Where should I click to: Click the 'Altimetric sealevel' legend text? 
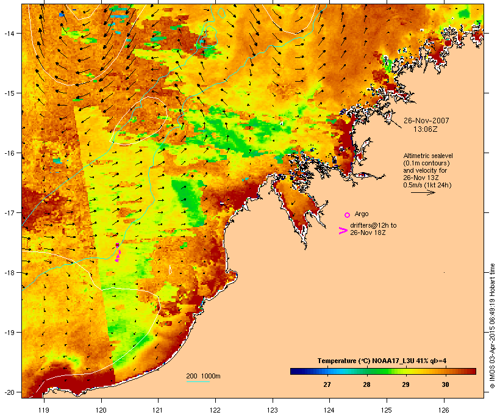[x=428, y=156]
